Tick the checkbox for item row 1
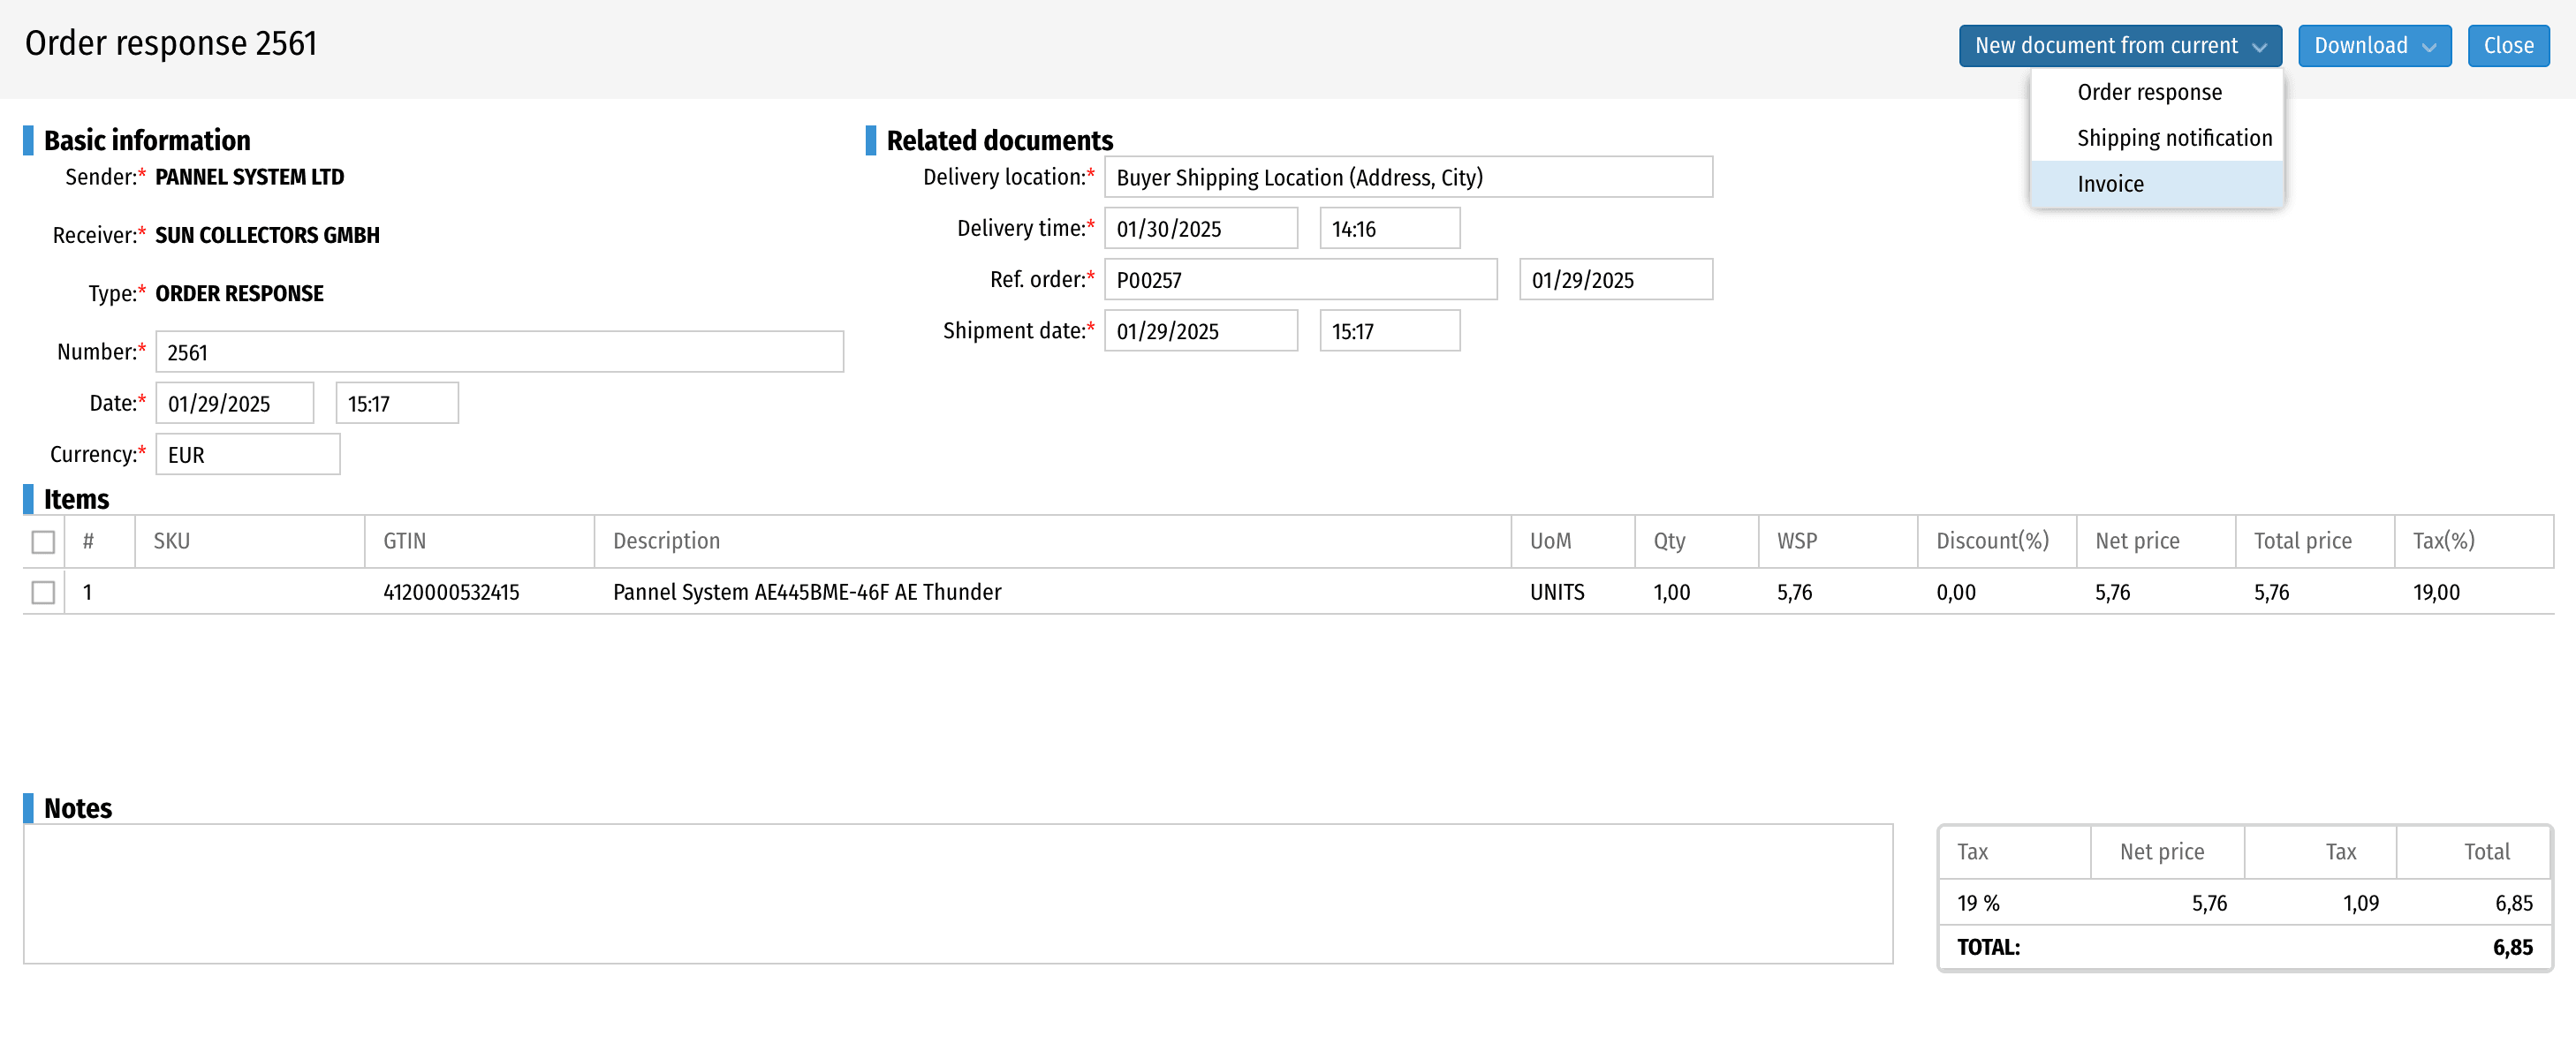This screenshot has width=2576, height=1044. 43,593
